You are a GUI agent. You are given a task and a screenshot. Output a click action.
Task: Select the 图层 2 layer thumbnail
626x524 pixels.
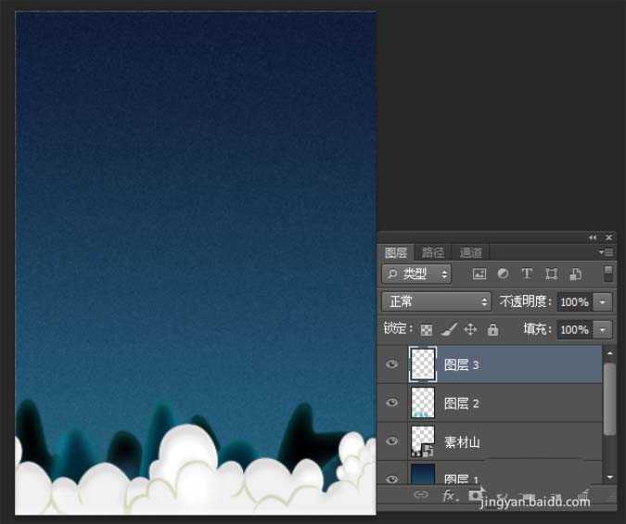pyautogui.click(x=423, y=403)
